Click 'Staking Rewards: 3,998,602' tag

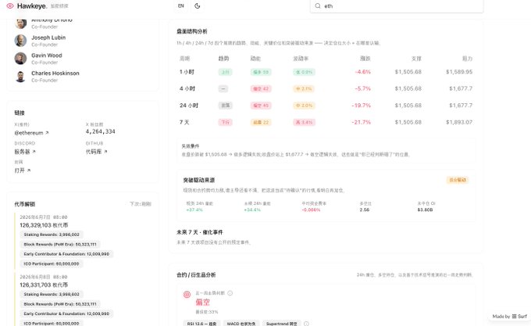coord(52,294)
